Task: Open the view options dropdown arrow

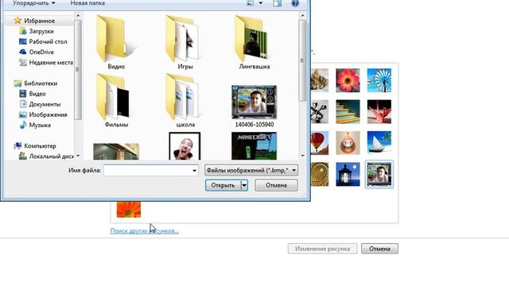Action: (261, 3)
